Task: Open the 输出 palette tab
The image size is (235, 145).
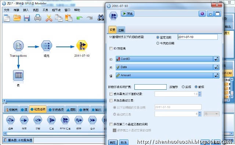Action: pyautogui.click(x=96, y=109)
